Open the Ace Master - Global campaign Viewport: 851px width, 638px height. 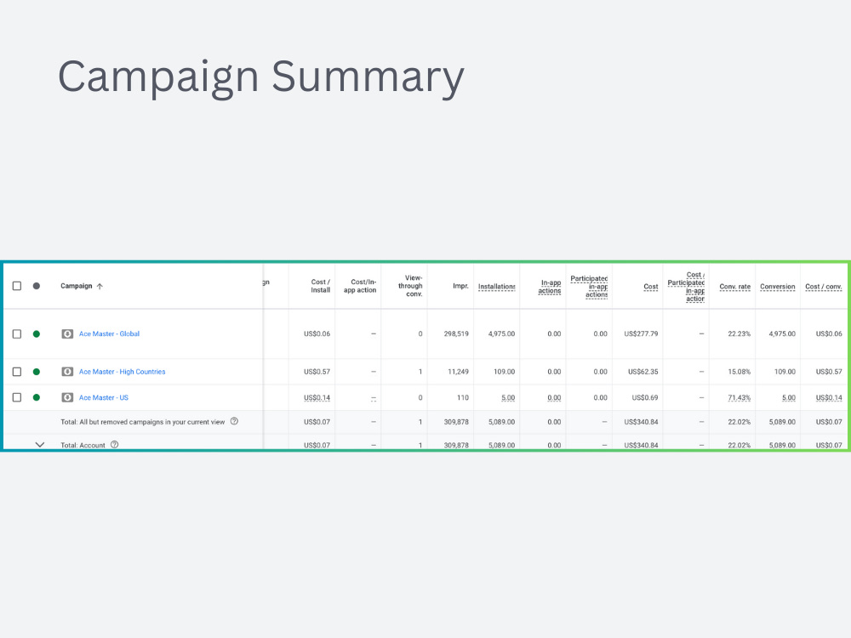(109, 334)
